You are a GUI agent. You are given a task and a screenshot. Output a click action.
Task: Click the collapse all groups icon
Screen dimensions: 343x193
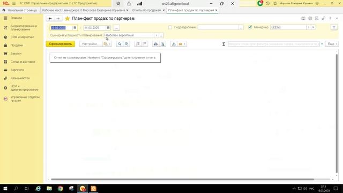pyautogui.click(x=145, y=44)
